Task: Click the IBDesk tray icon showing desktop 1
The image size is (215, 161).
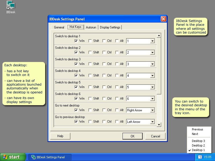Action: pos(200,157)
